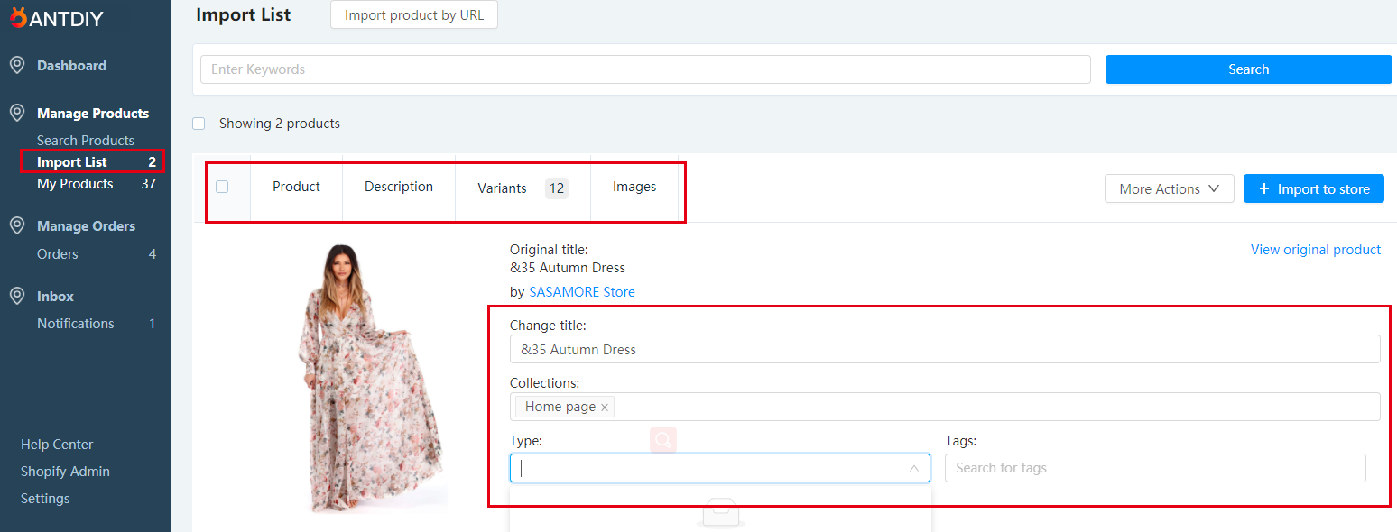Click the Inbox pin icon
The width and height of the screenshot is (1397, 532).
point(16,296)
